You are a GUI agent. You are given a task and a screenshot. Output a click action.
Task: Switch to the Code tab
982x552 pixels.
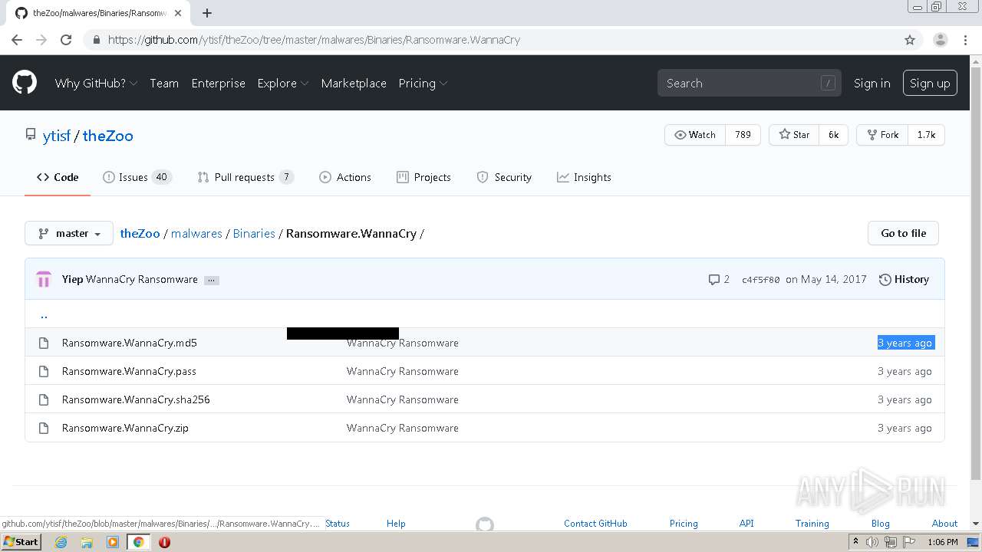(x=58, y=177)
